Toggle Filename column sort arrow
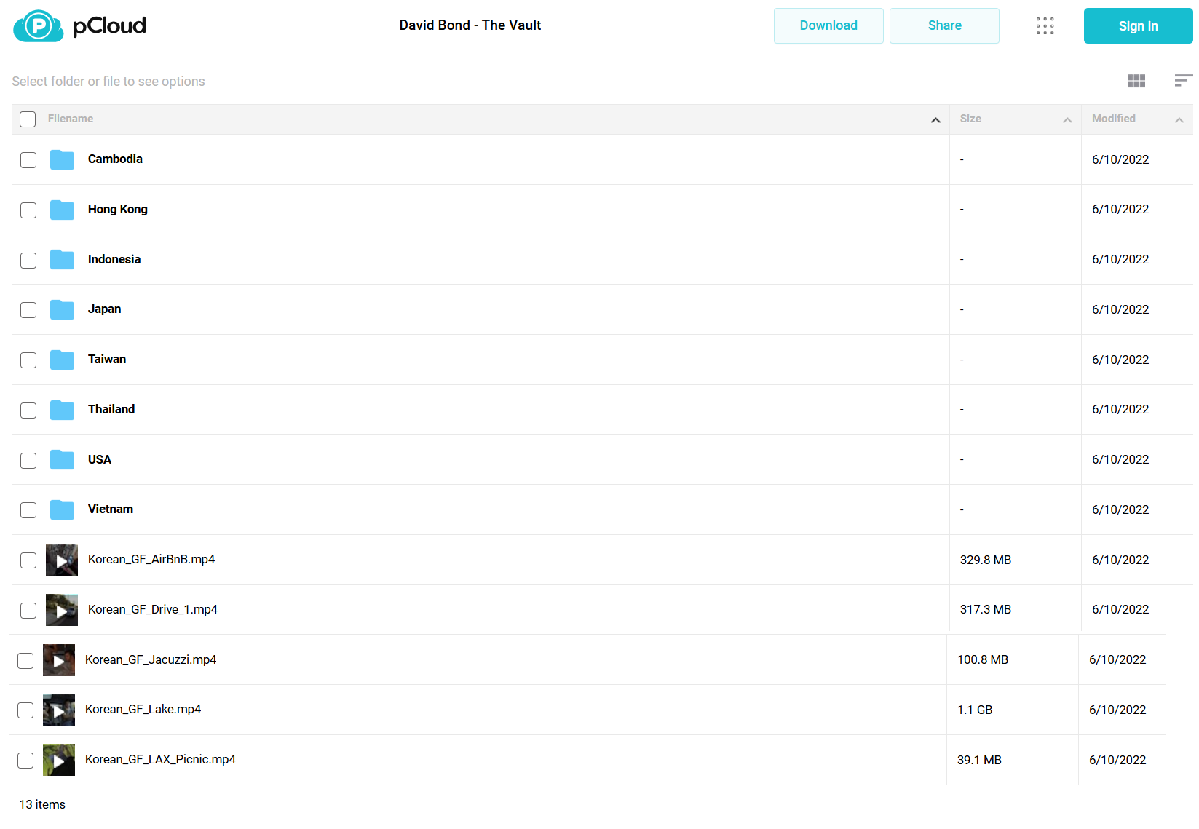 pyautogui.click(x=935, y=120)
